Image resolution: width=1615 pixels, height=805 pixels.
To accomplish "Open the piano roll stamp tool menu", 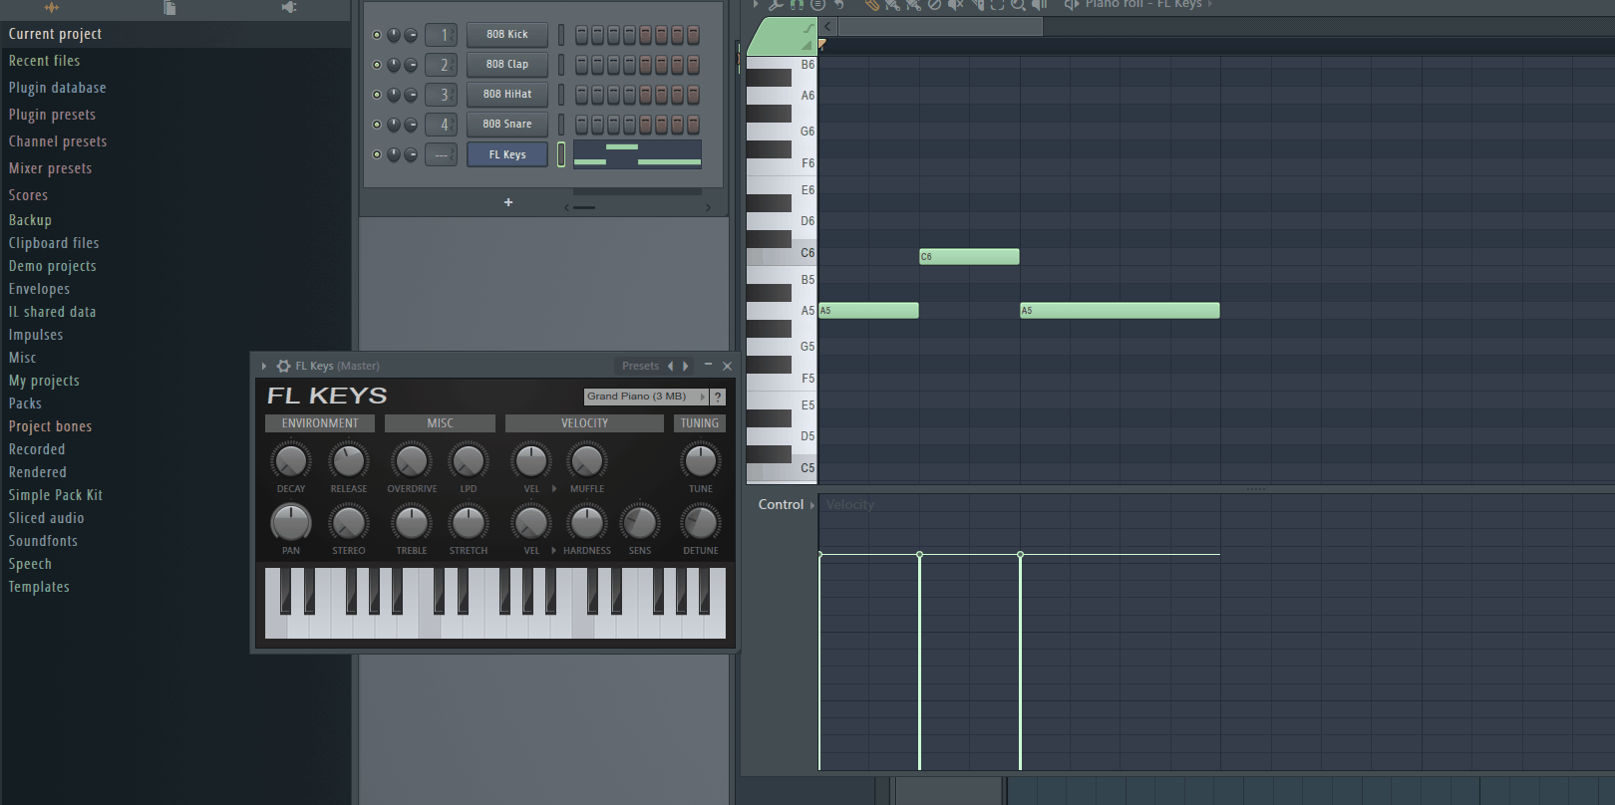I will click(818, 5).
